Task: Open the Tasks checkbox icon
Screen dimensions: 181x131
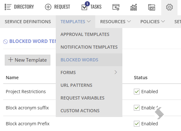Action: [x=84, y=7]
